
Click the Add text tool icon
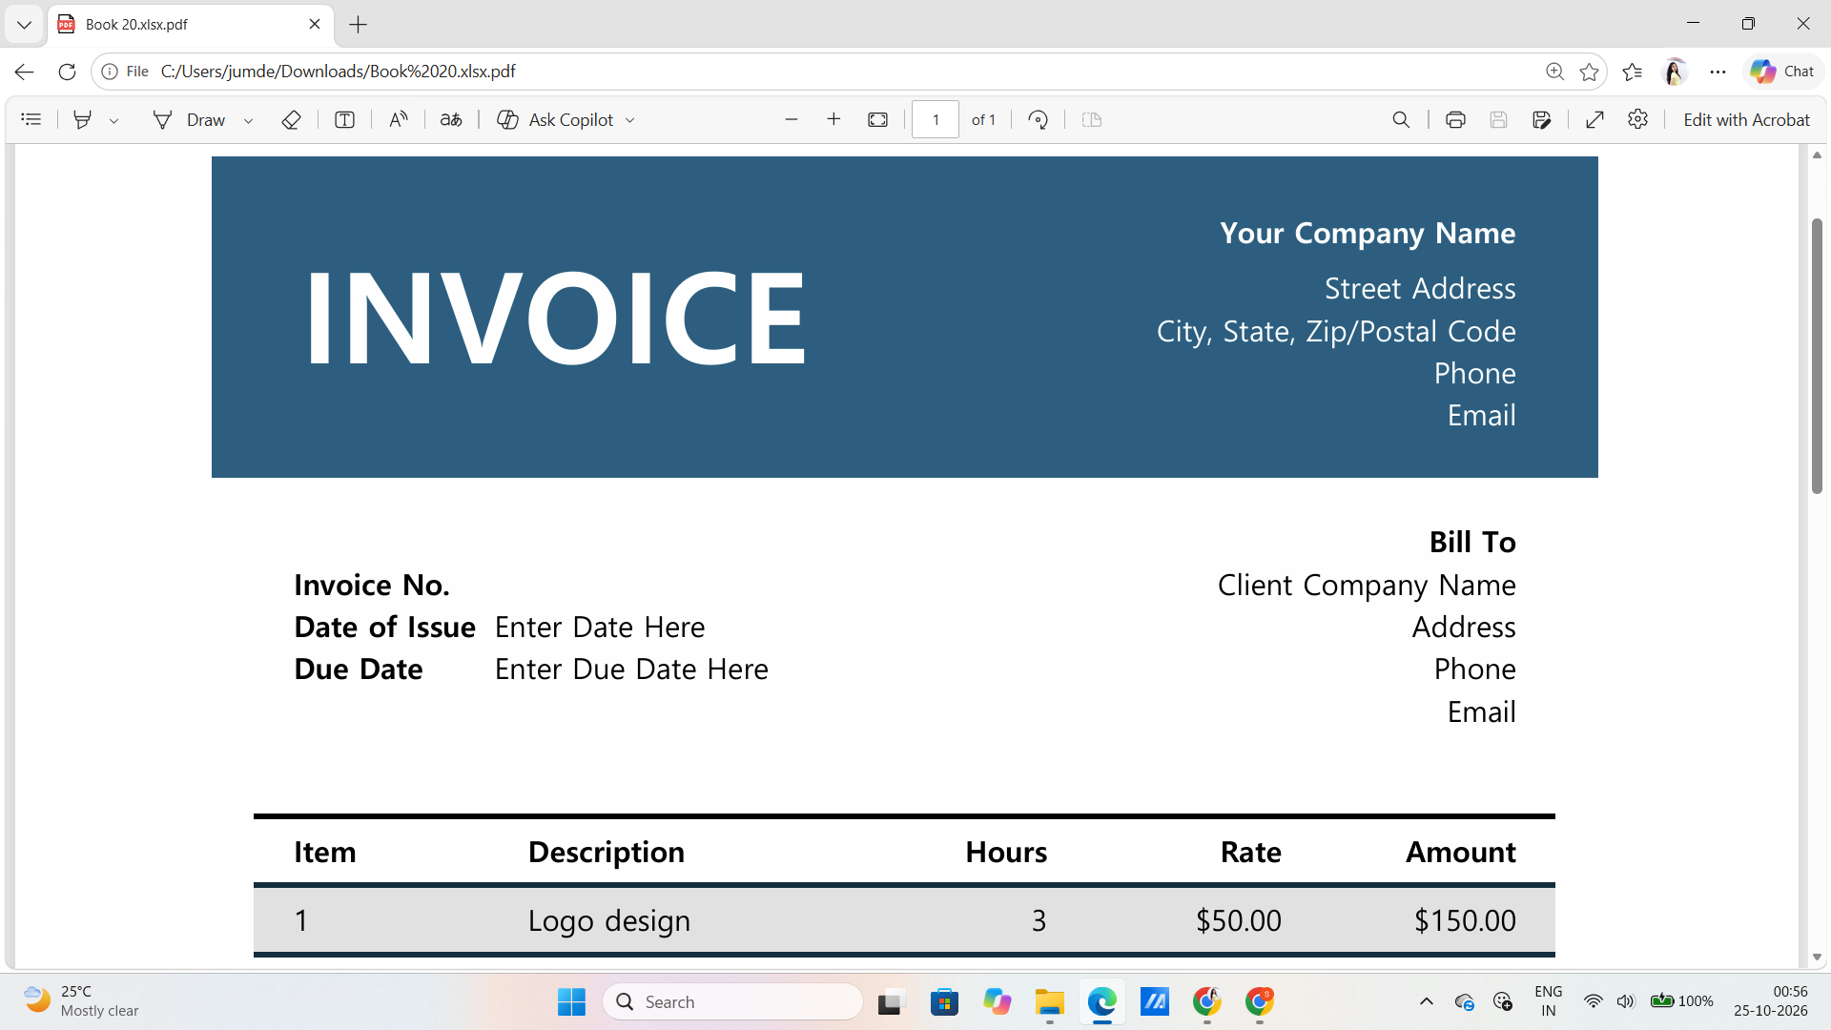[x=345, y=120]
